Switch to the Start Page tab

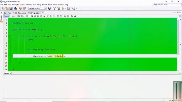click(8, 13)
